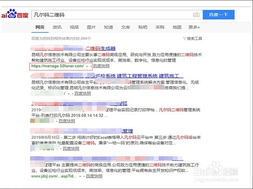Screen dimensions: 253x189
Task: Switch to the 视频 tab
Action: 74,27
